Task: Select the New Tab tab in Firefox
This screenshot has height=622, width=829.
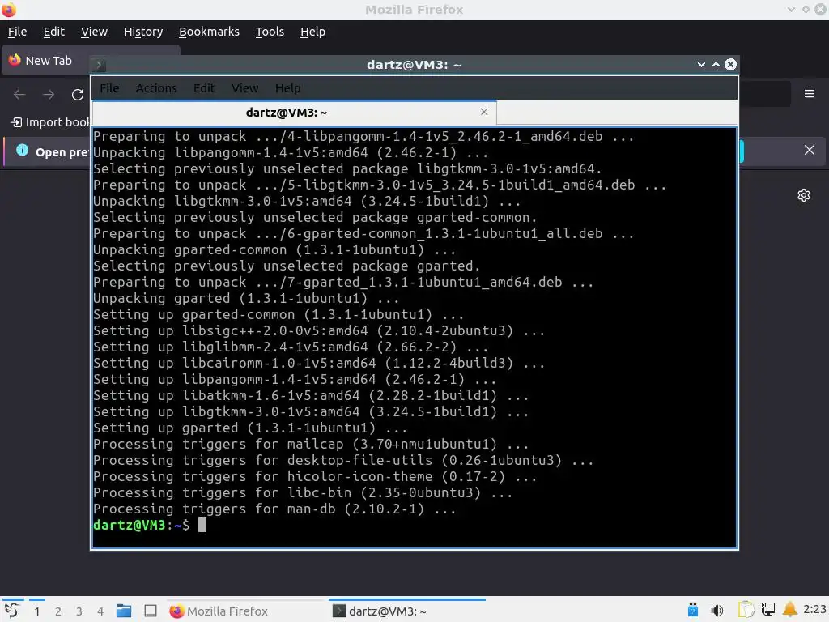Action: tap(48, 61)
